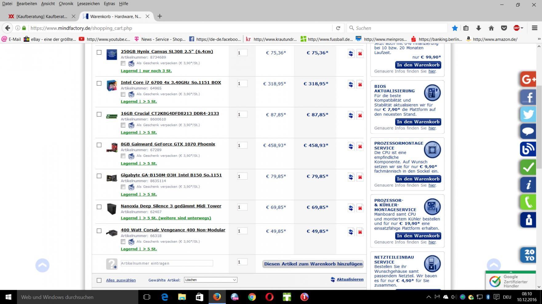This screenshot has height=304, width=542.
Task: Open the info side button
Action: click(x=528, y=185)
